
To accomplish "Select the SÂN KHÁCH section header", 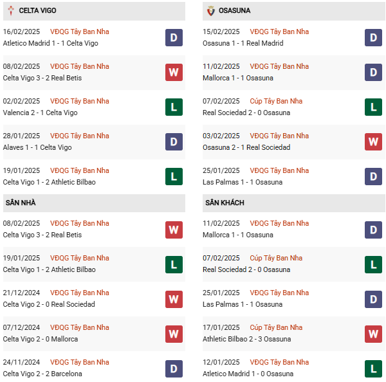I will pyautogui.click(x=225, y=203).
